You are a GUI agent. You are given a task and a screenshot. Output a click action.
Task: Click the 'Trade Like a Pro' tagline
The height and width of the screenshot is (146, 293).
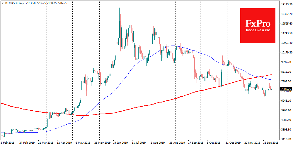click(258, 30)
